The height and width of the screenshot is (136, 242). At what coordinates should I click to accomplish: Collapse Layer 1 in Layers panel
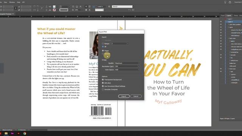pyautogui.click(x=227, y=22)
